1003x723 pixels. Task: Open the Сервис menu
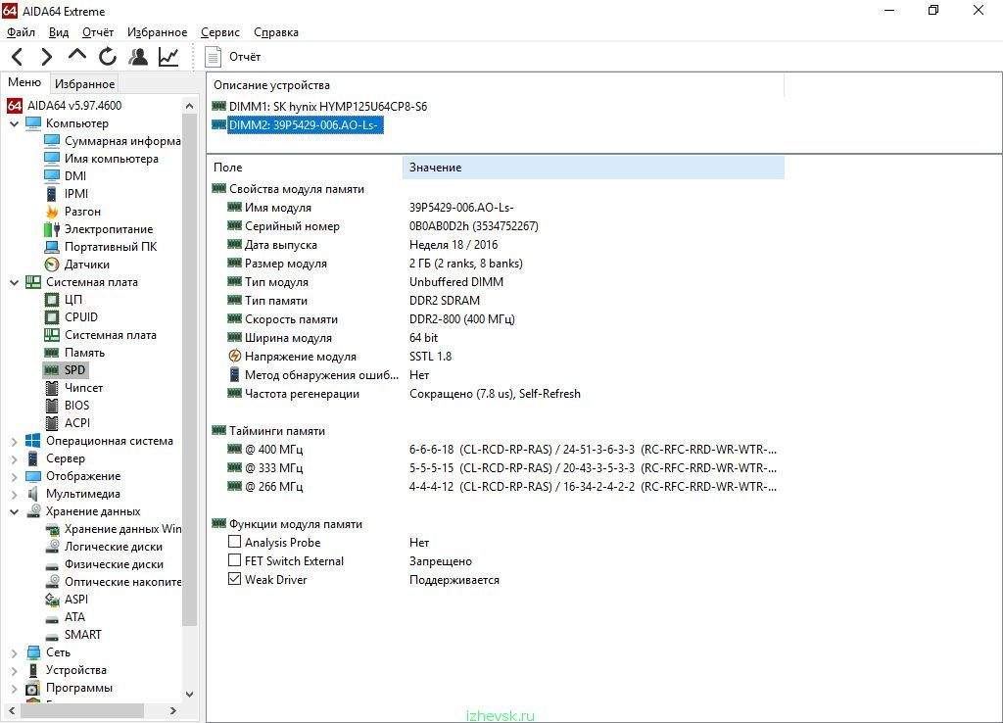pyautogui.click(x=220, y=32)
